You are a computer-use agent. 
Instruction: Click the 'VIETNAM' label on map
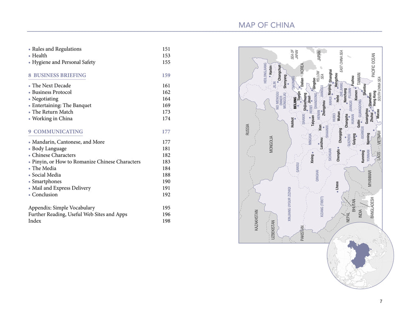coord(379,138)
